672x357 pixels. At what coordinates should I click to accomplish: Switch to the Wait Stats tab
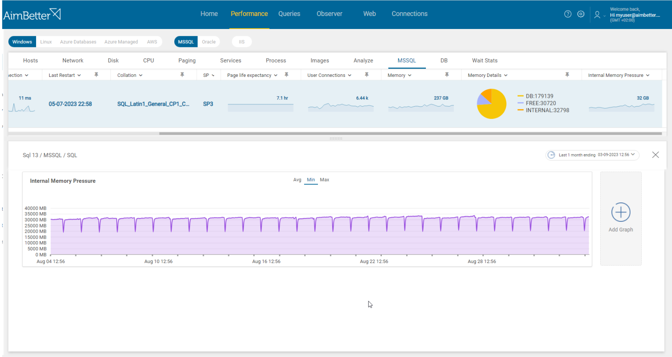click(x=485, y=60)
